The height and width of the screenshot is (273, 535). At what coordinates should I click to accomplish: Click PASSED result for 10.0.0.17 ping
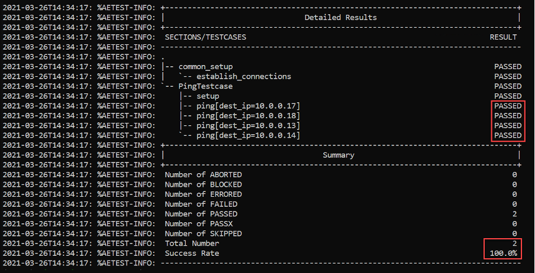508,106
